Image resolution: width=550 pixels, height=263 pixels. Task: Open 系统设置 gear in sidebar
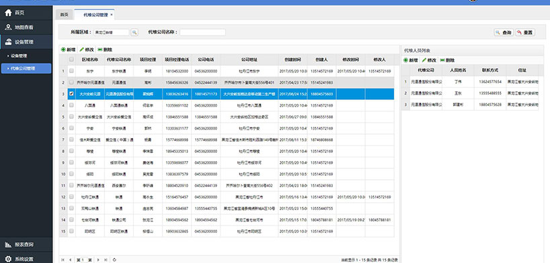coord(26,259)
